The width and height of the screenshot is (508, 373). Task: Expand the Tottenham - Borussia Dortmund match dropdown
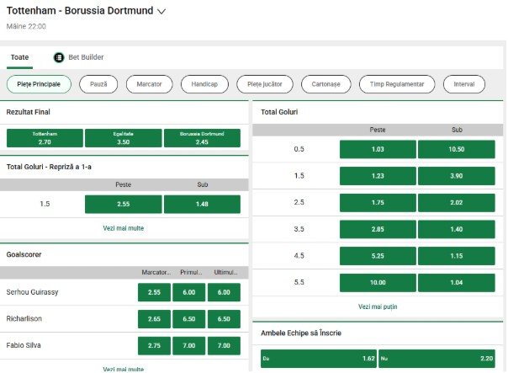tap(161, 11)
